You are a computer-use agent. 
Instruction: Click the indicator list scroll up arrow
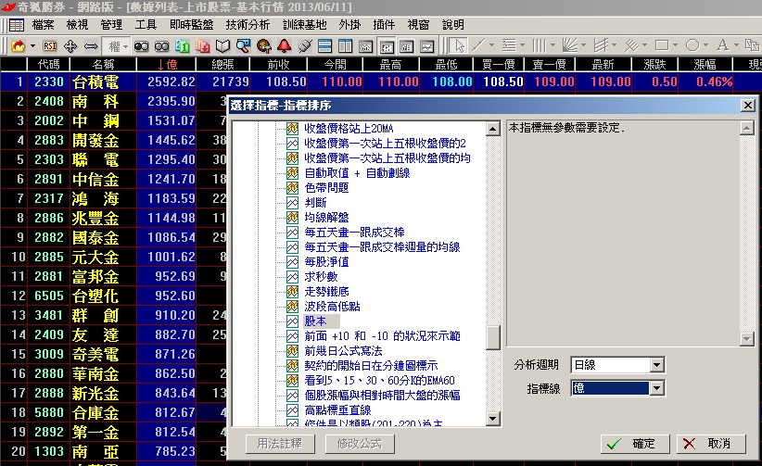pyautogui.click(x=493, y=129)
